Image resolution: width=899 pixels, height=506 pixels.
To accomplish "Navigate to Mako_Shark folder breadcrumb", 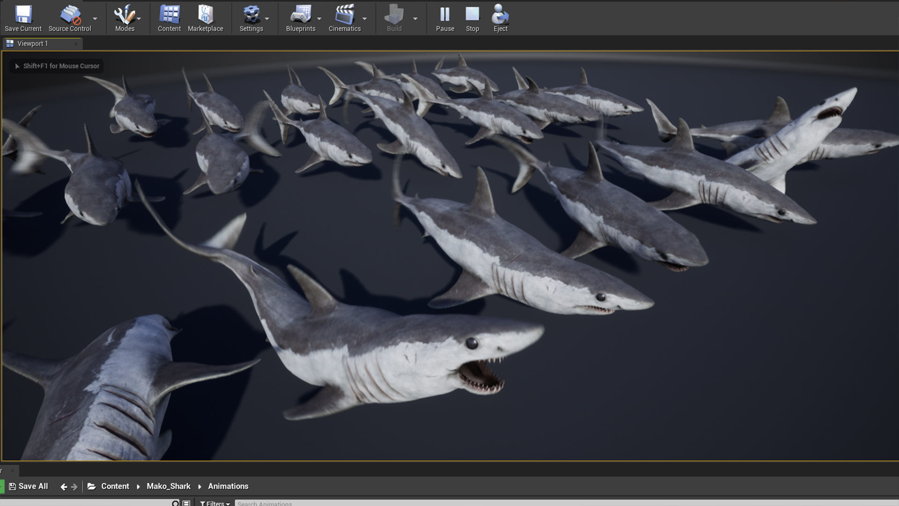I will pyautogui.click(x=169, y=486).
